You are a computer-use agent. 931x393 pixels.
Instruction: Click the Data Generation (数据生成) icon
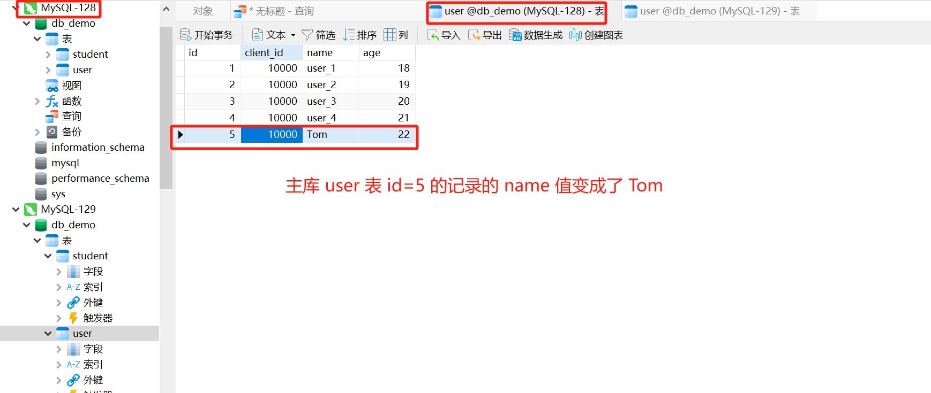pyautogui.click(x=515, y=35)
